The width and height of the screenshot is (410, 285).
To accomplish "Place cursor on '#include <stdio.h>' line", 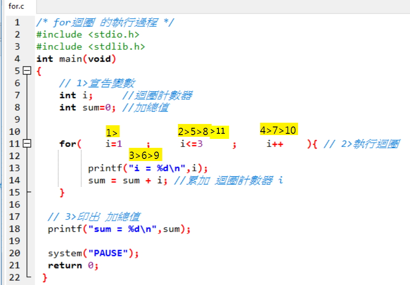I will pos(88,35).
